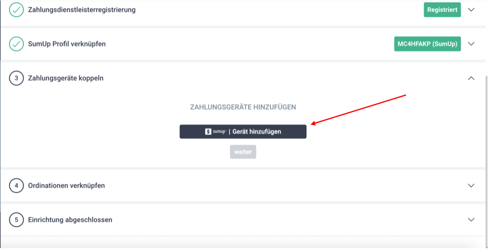Image resolution: width=488 pixels, height=249 pixels.
Task: Expand the Zahlungsdienstleisterregistrierung section chevron
Action: tap(471, 10)
